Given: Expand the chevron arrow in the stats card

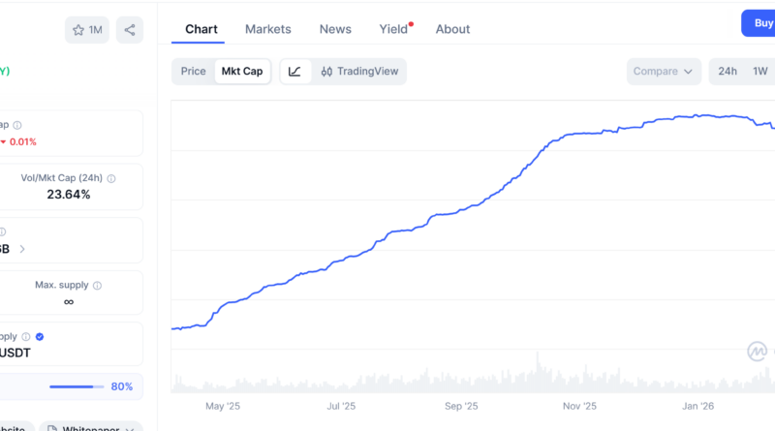Looking at the screenshot, I should coord(22,248).
